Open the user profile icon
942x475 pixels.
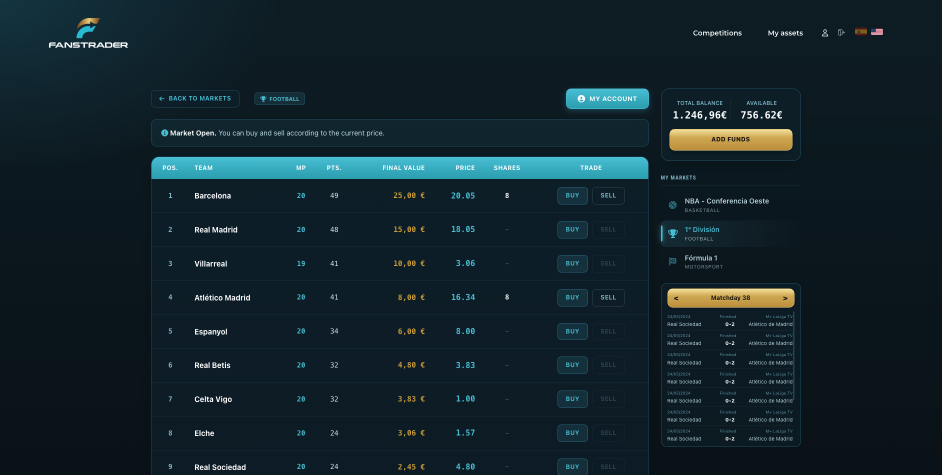[x=825, y=33]
